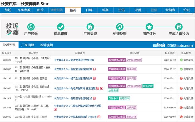Open complaint 电池管理系统主板损坏 link
The height and width of the screenshot is (122, 195).
pyautogui.click(x=74, y=60)
